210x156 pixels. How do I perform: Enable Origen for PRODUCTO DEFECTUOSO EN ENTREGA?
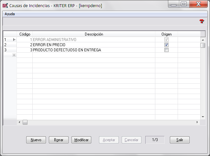[166, 50]
